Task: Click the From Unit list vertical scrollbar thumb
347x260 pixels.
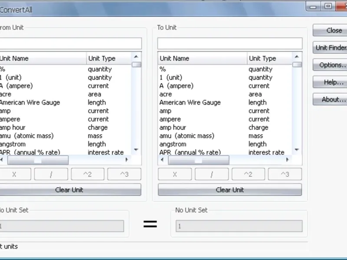Action: point(136,65)
